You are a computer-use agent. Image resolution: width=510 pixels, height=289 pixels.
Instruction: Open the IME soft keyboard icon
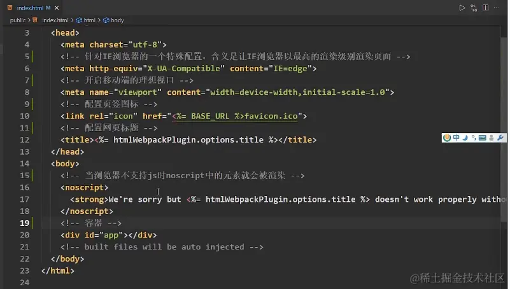pyautogui.click(x=483, y=138)
